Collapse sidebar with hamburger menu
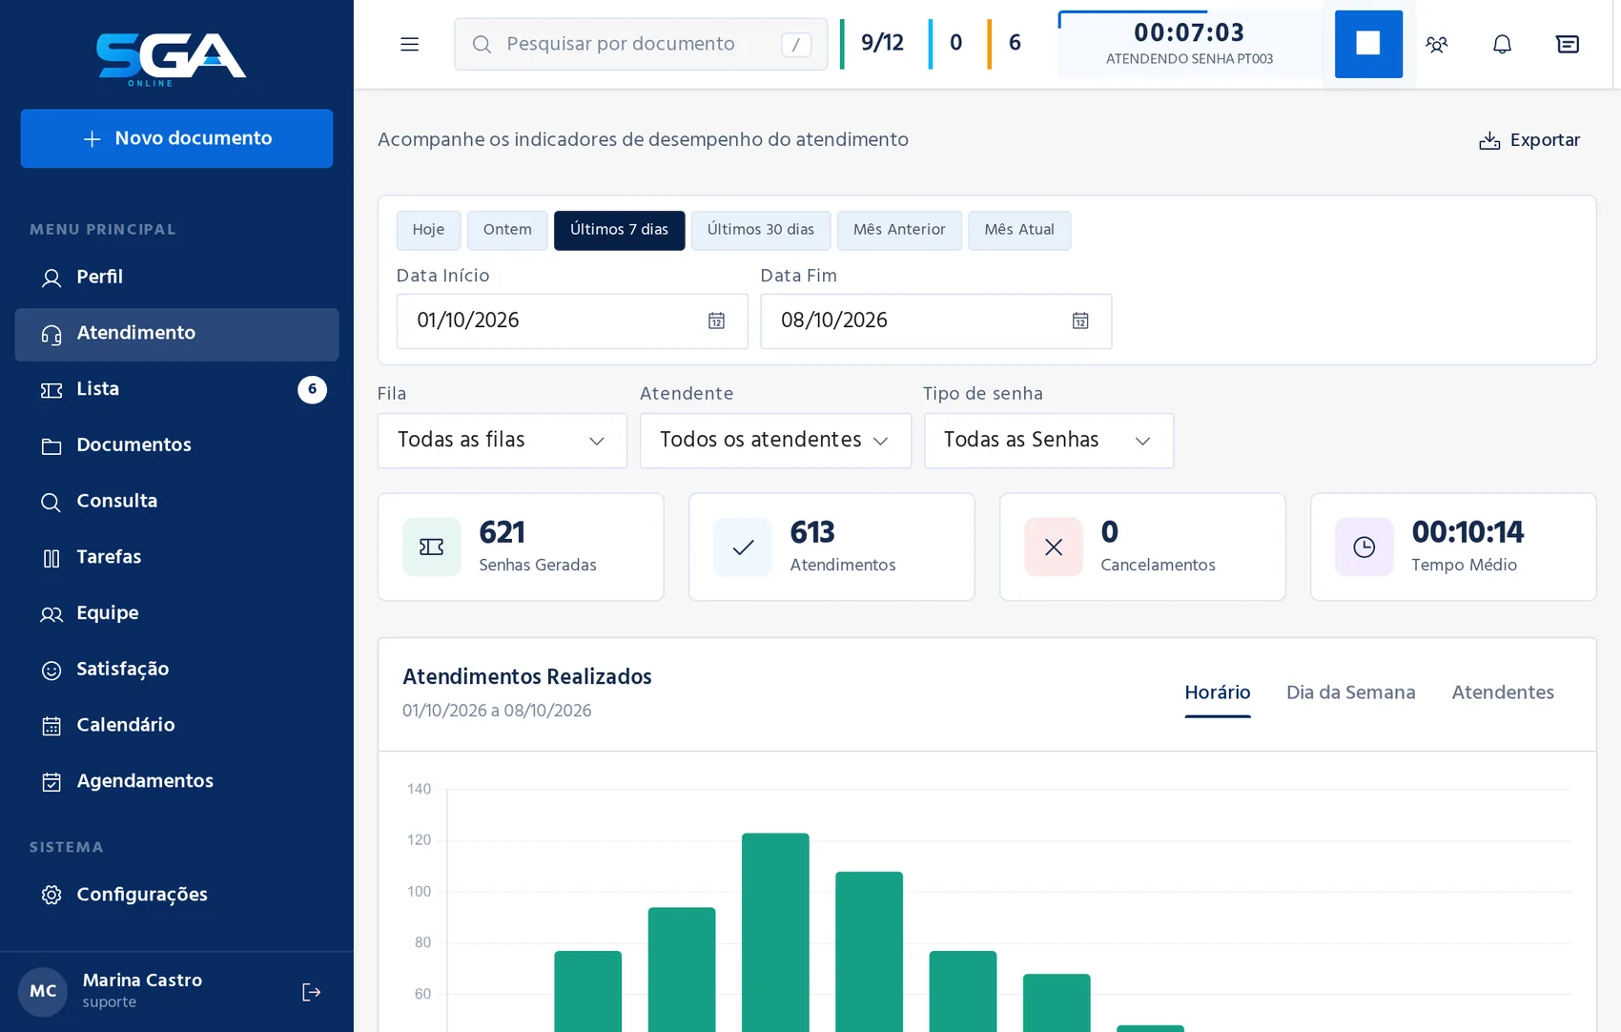This screenshot has width=1621, height=1032. click(410, 44)
